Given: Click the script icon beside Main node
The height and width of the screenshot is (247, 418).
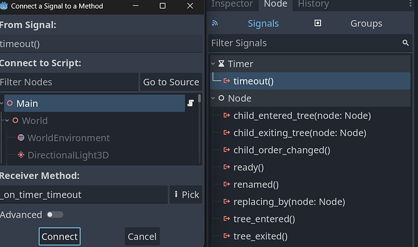Looking at the screenshot, I should (190, 103).
